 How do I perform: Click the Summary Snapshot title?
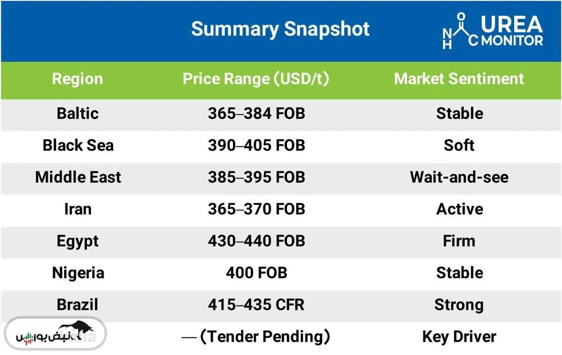coord(280,29)
